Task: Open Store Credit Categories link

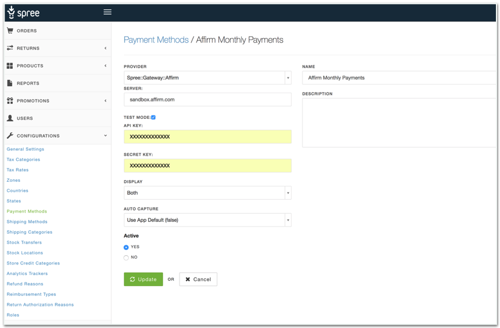Action: pos(33,263)
